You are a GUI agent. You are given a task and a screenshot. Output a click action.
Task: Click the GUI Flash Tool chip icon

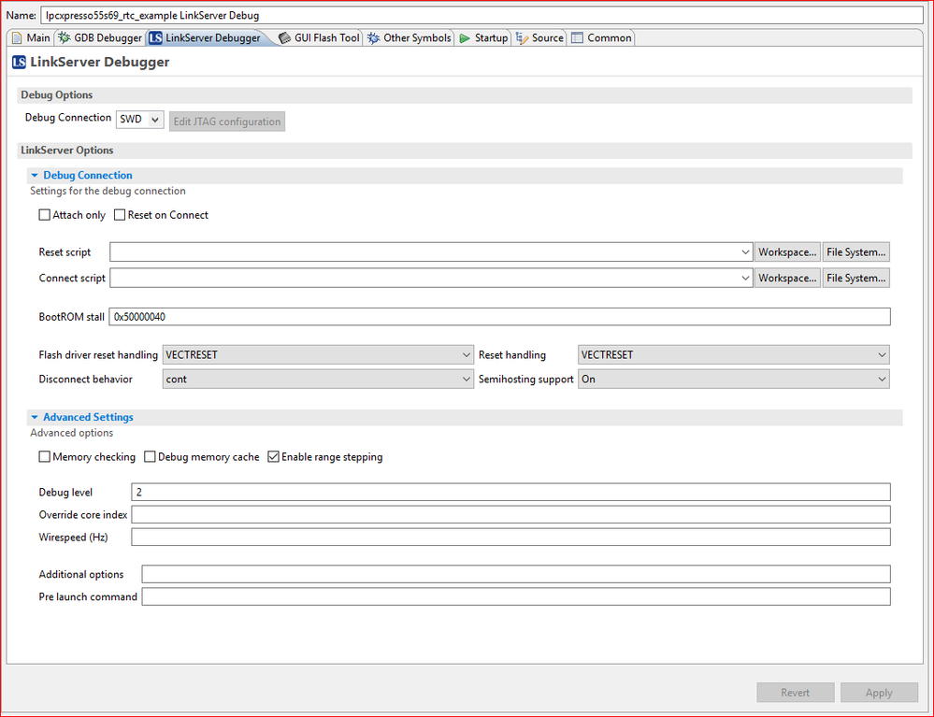point(285,37)
